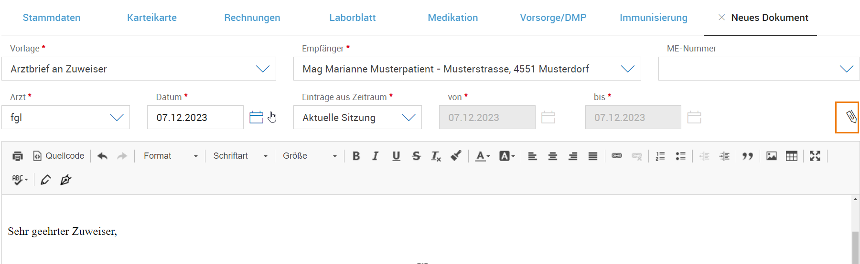Viewport: 860px width, 264px height.
Task: Open the Datum calendar picker
Action: [x=257, y=117]
